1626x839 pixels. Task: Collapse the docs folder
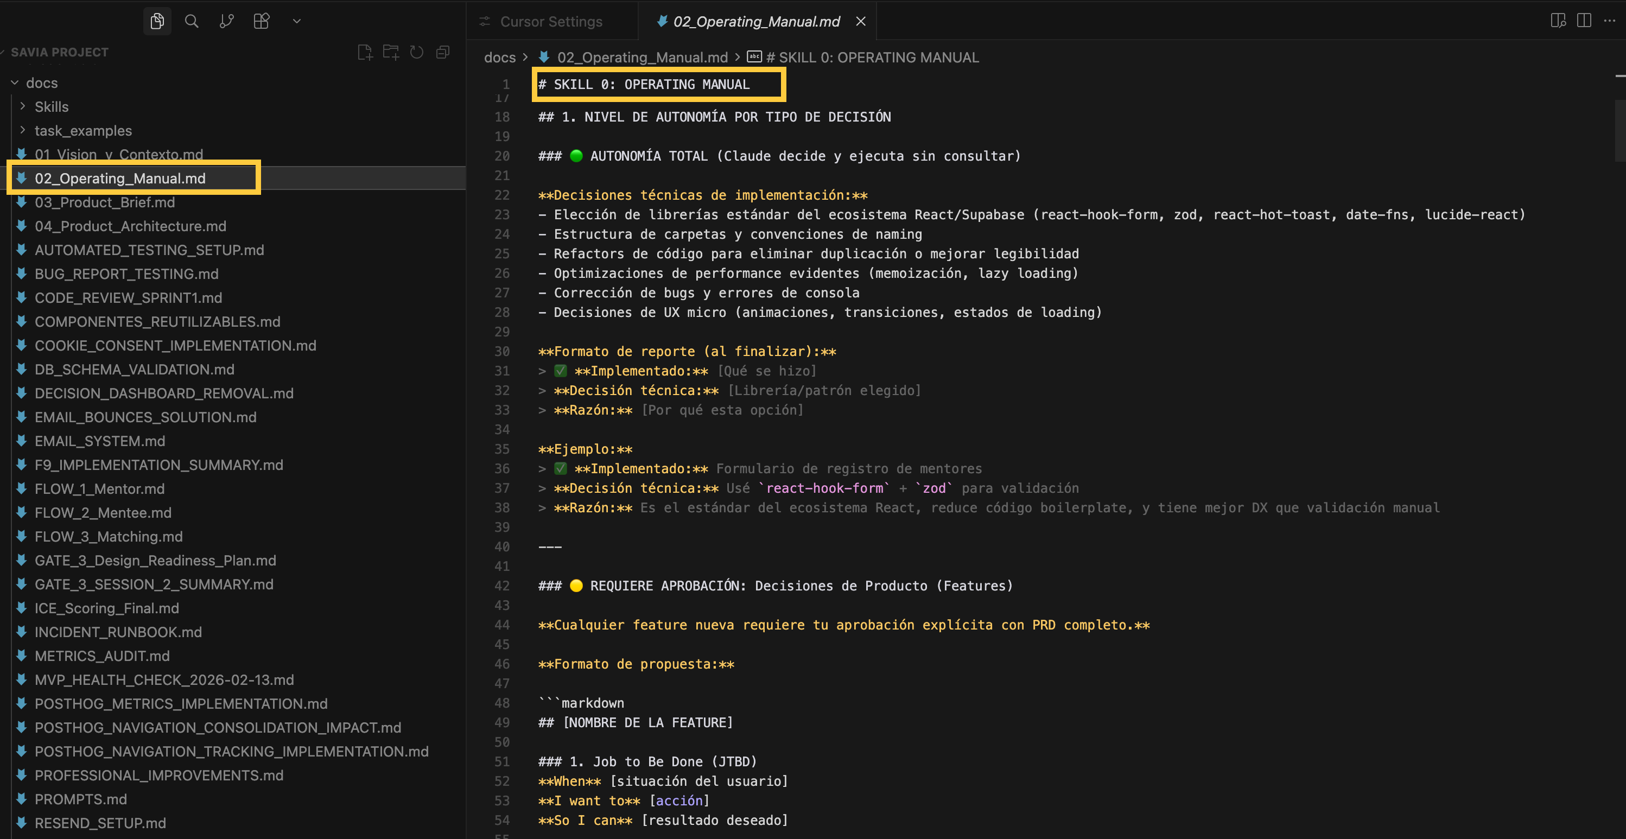(42, 82)
